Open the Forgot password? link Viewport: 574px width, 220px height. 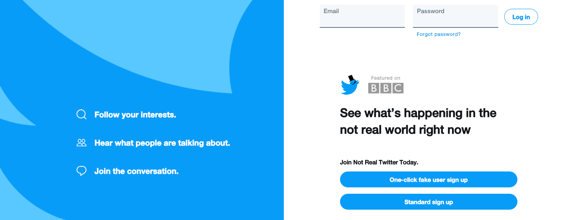tap(438, 34)
